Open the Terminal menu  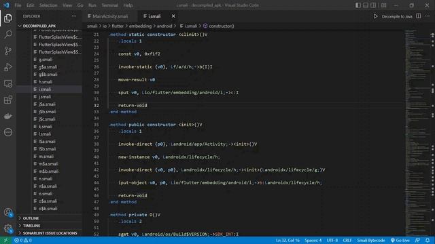click(x=109, y=5)
